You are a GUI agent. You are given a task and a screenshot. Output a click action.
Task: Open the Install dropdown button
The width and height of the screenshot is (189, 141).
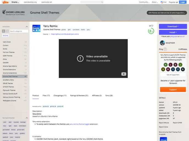(173, 32)
